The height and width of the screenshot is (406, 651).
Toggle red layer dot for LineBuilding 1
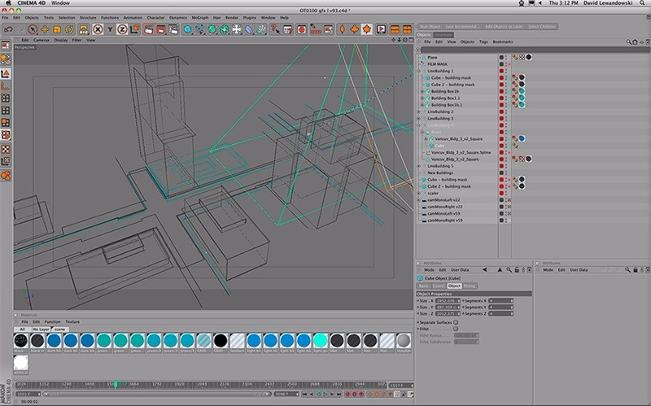[500, 72]
